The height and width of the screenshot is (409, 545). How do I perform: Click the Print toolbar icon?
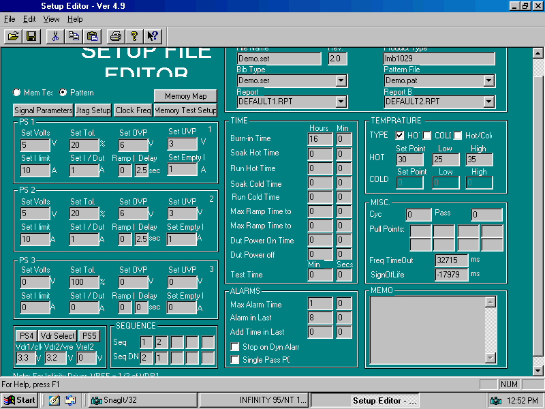(116, 36)
